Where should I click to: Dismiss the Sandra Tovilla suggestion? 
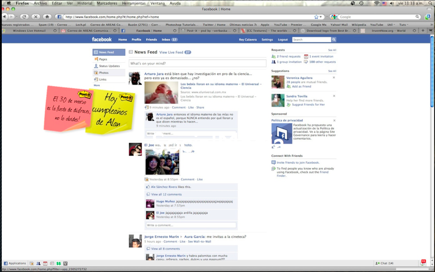coord(334,96)
